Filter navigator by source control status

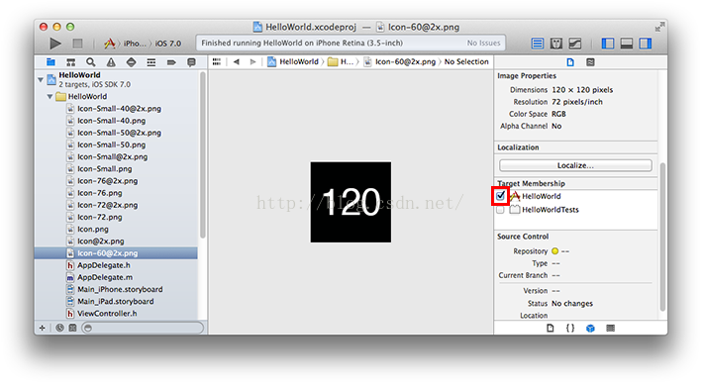tap(72, 328)
